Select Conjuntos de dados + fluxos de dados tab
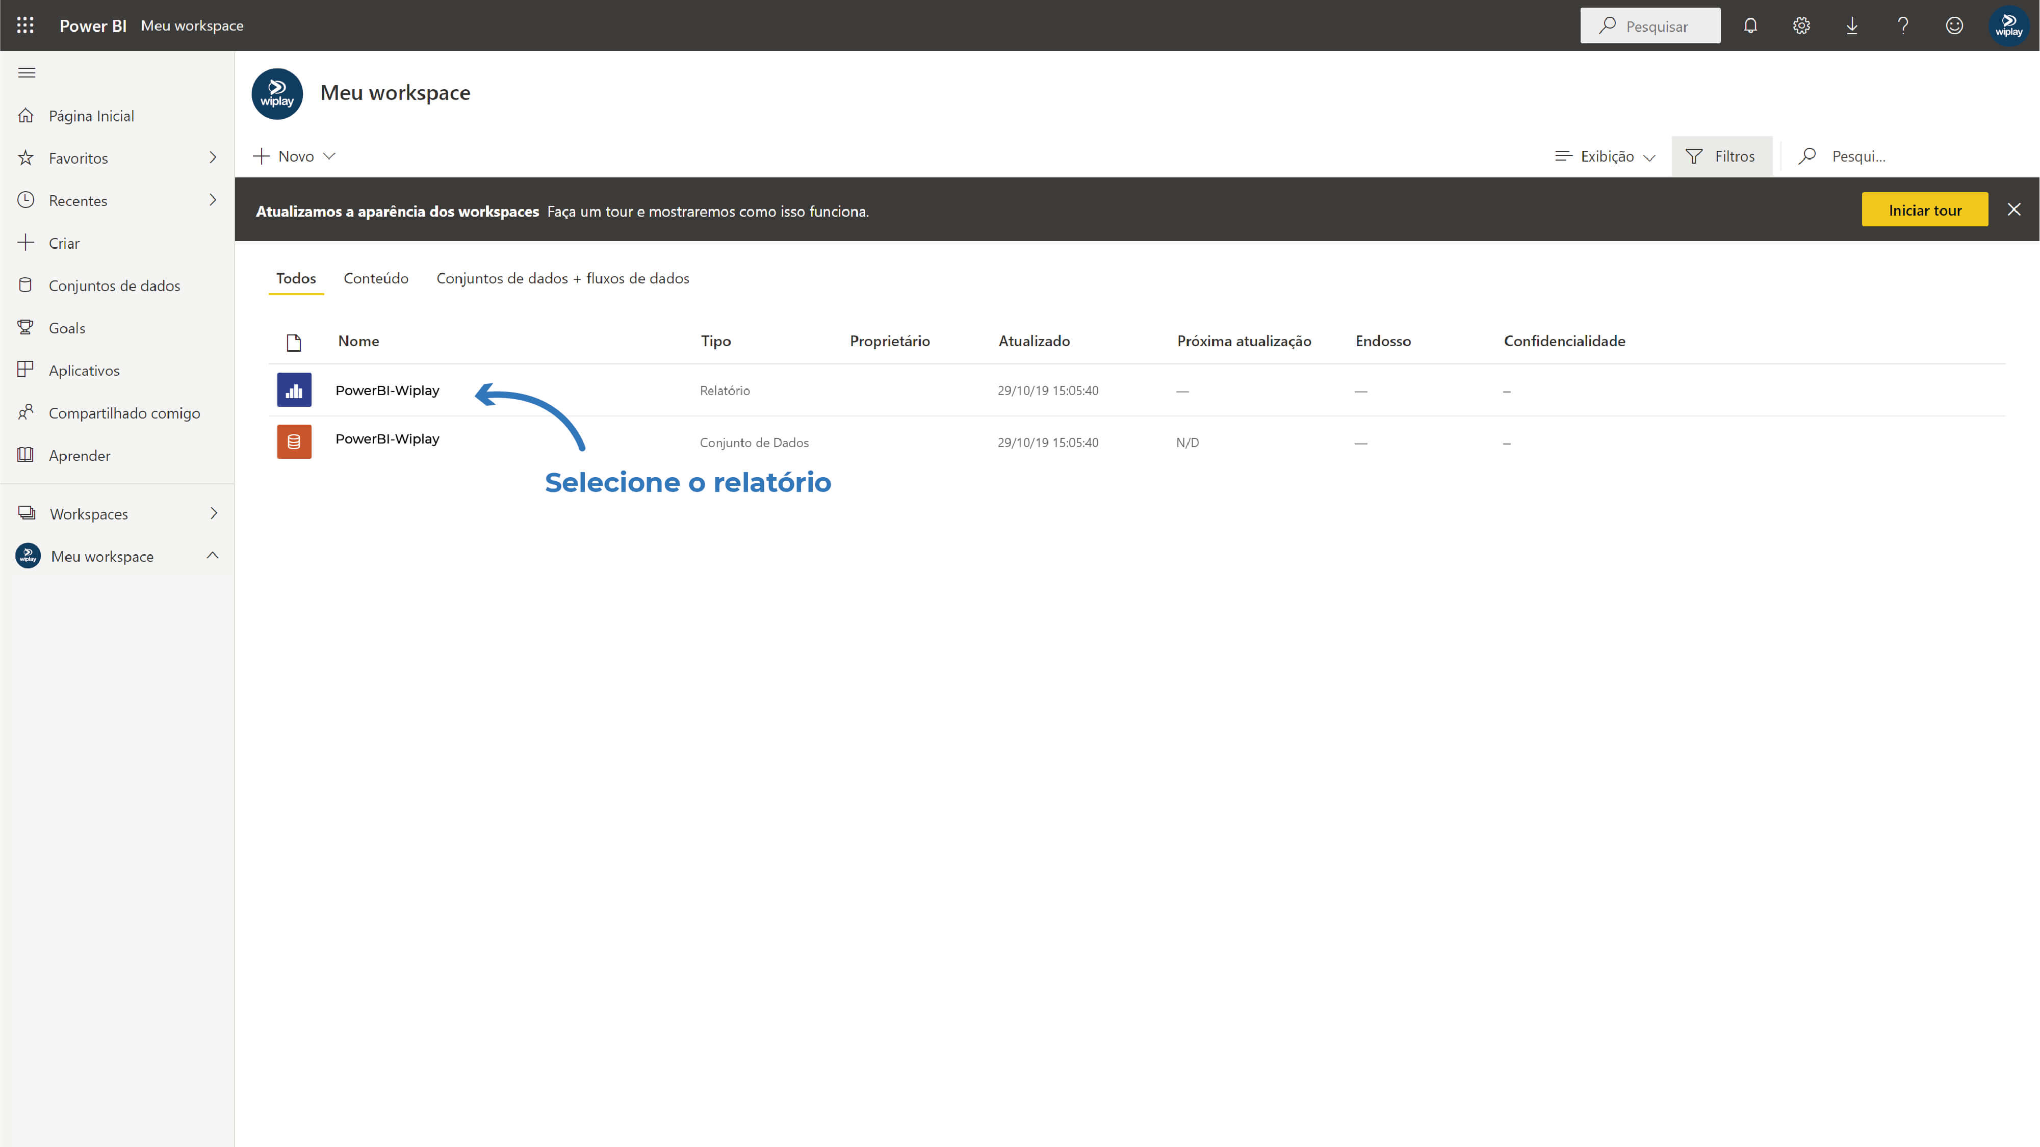2040x1147 pixels. click(562, 279)
